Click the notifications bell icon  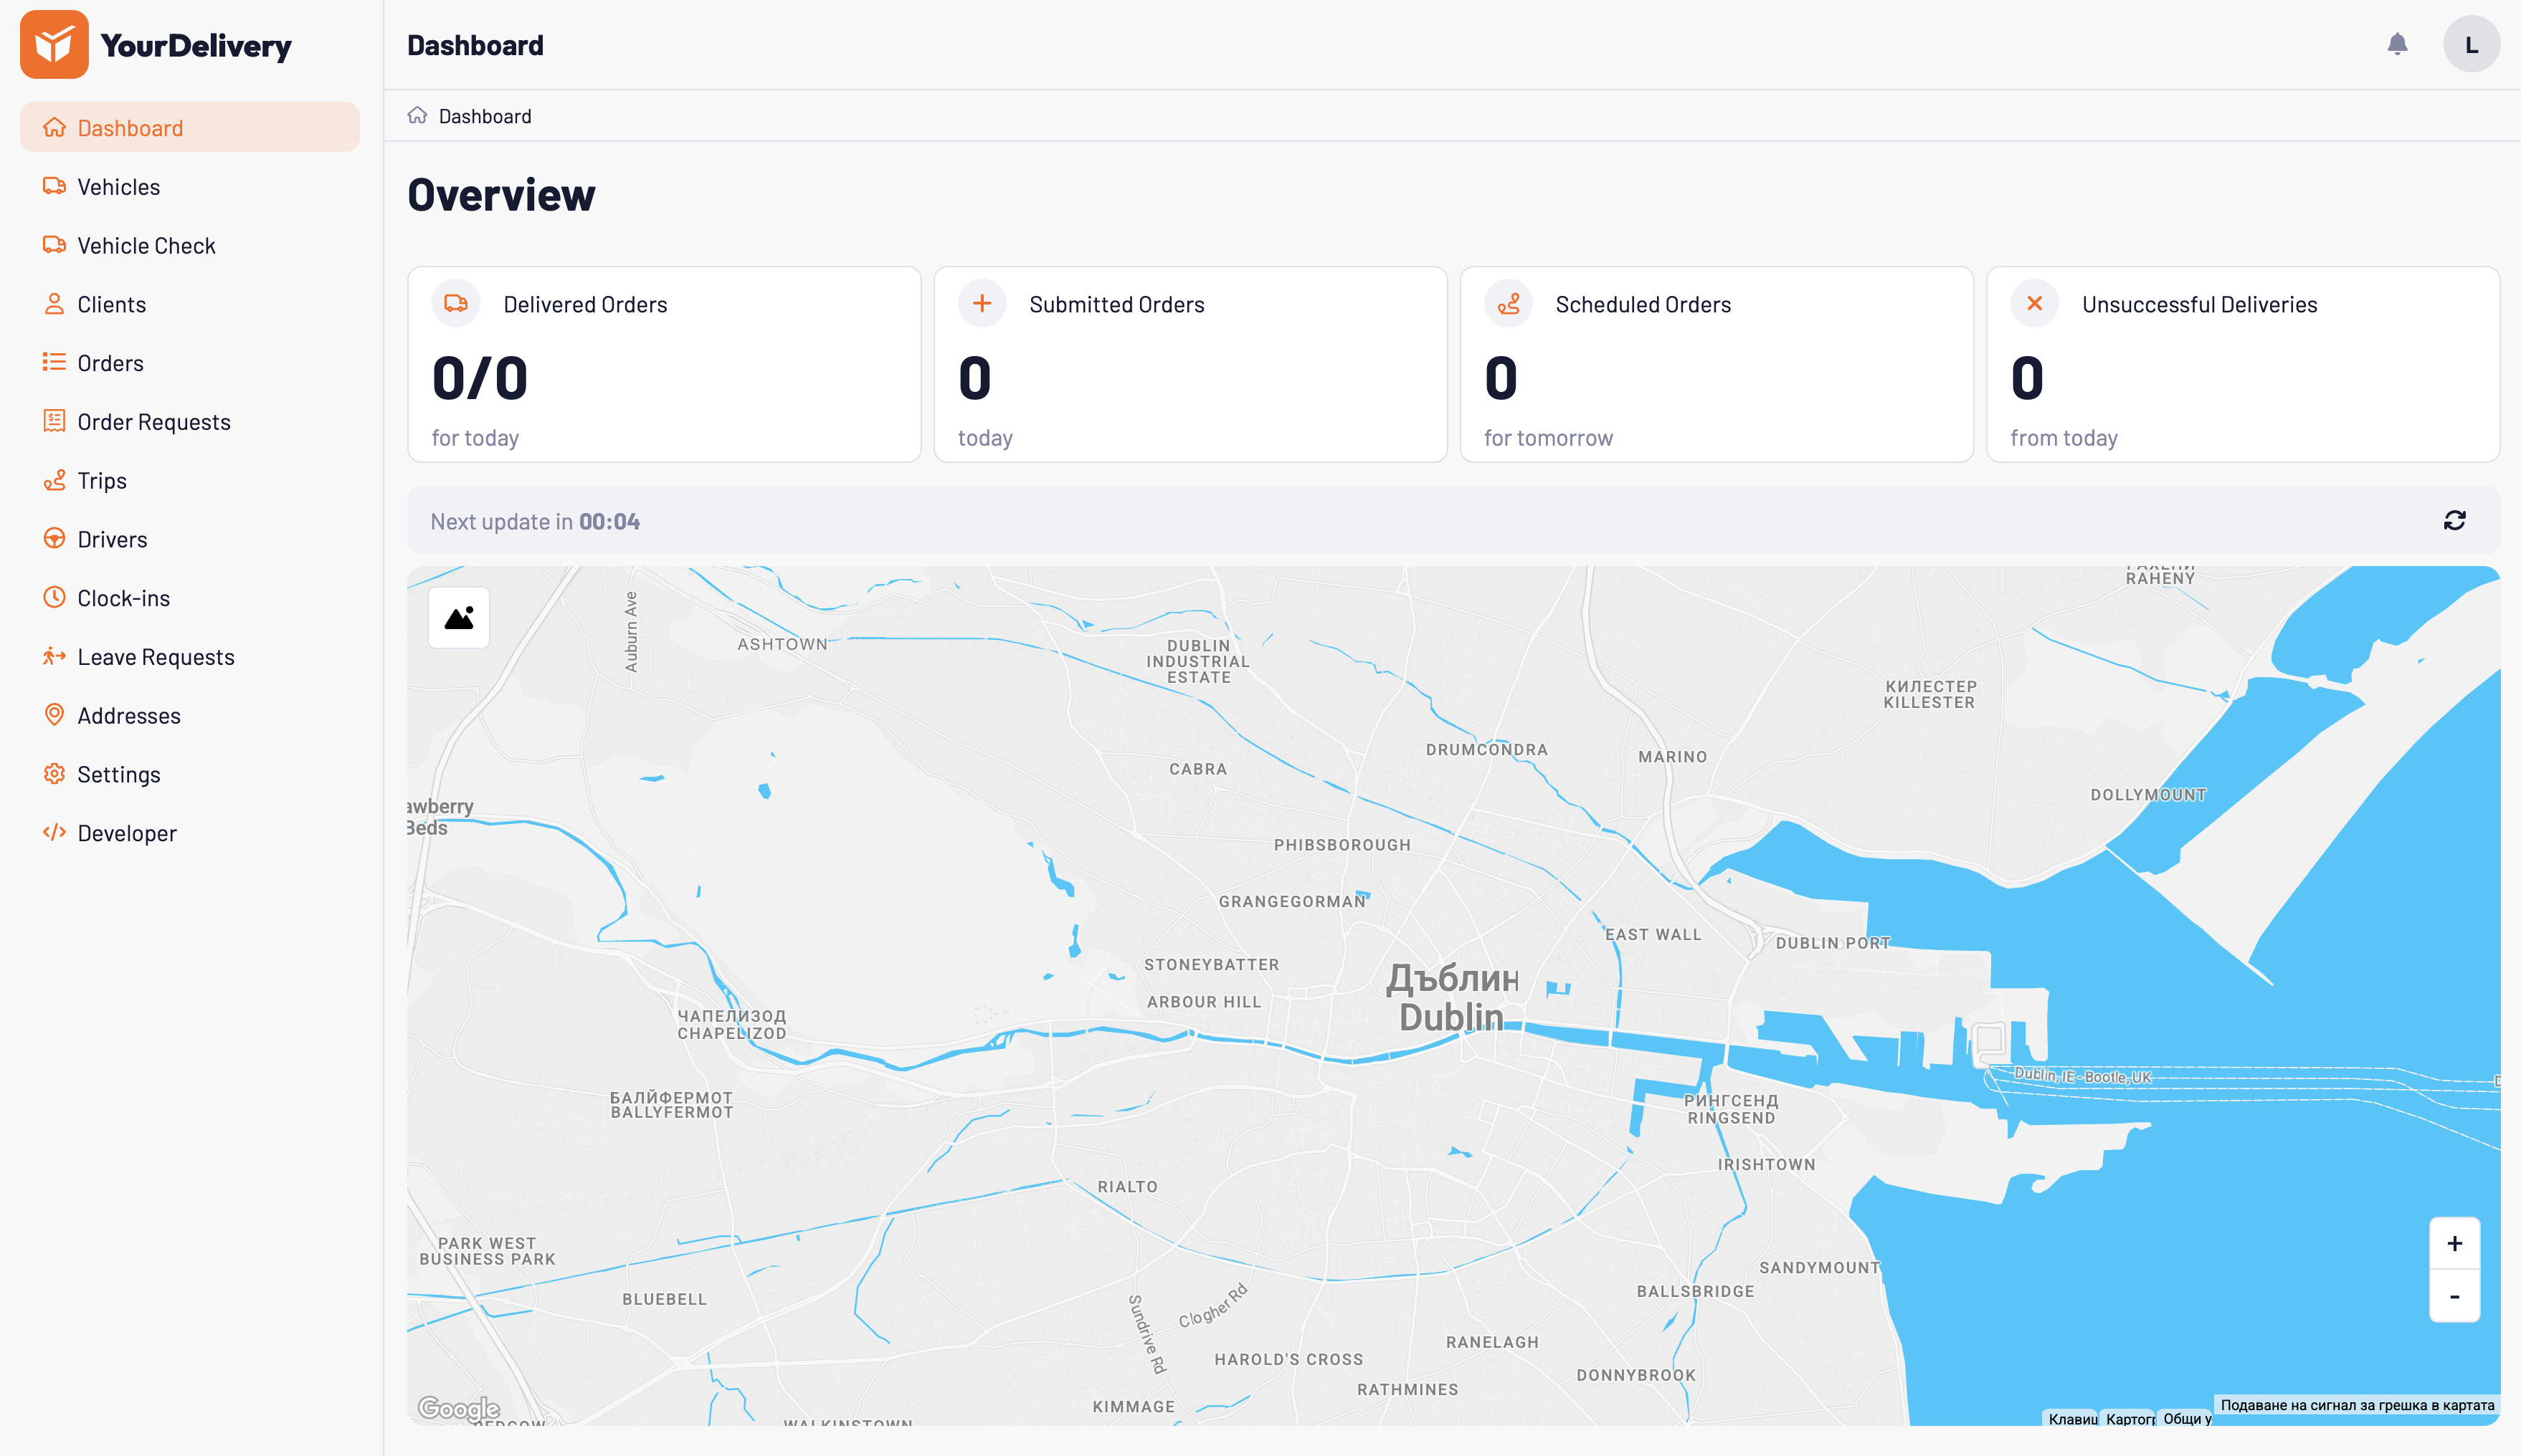[2397, 44]
